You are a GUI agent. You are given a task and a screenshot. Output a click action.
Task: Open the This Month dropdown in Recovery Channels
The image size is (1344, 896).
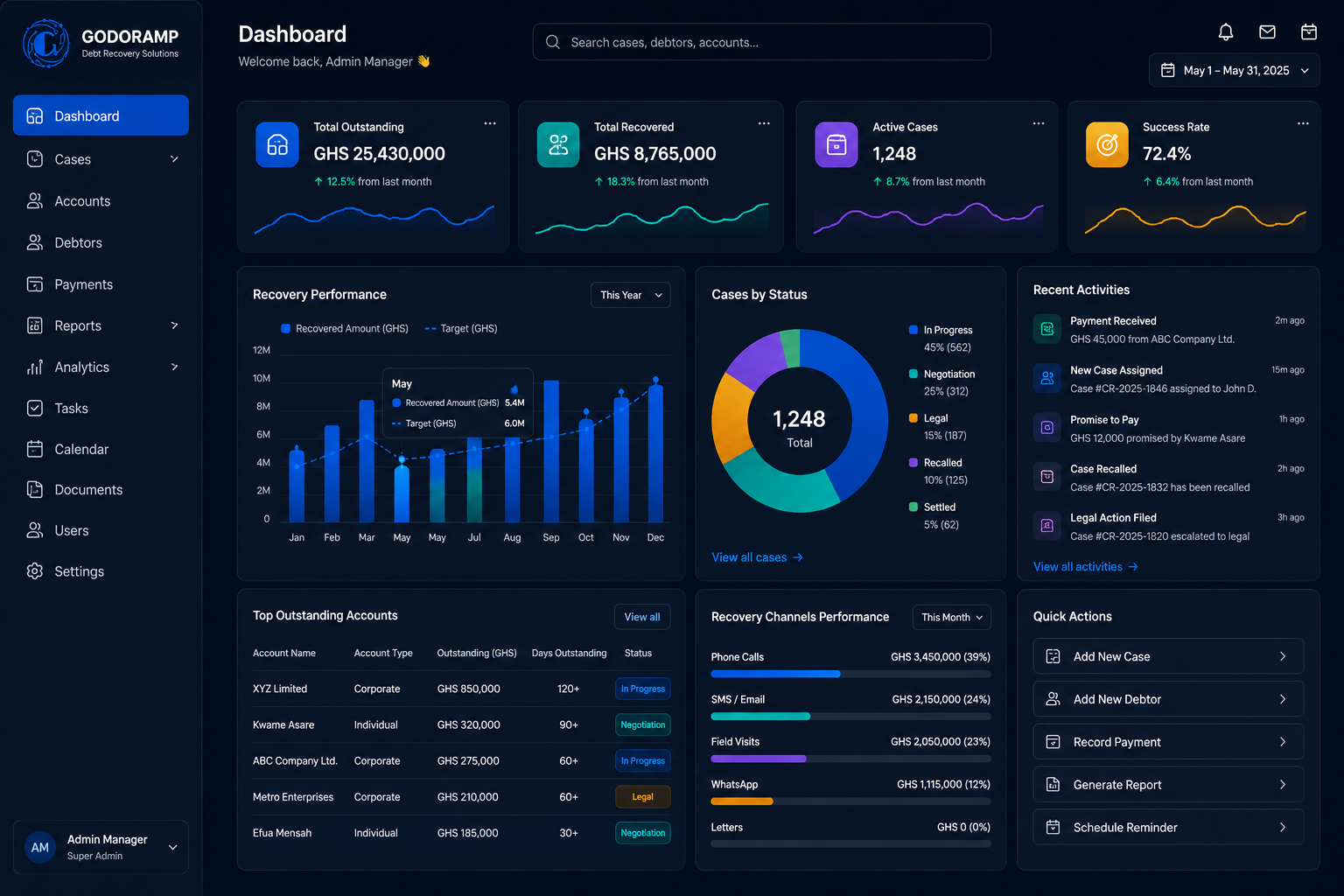(952, 617)
